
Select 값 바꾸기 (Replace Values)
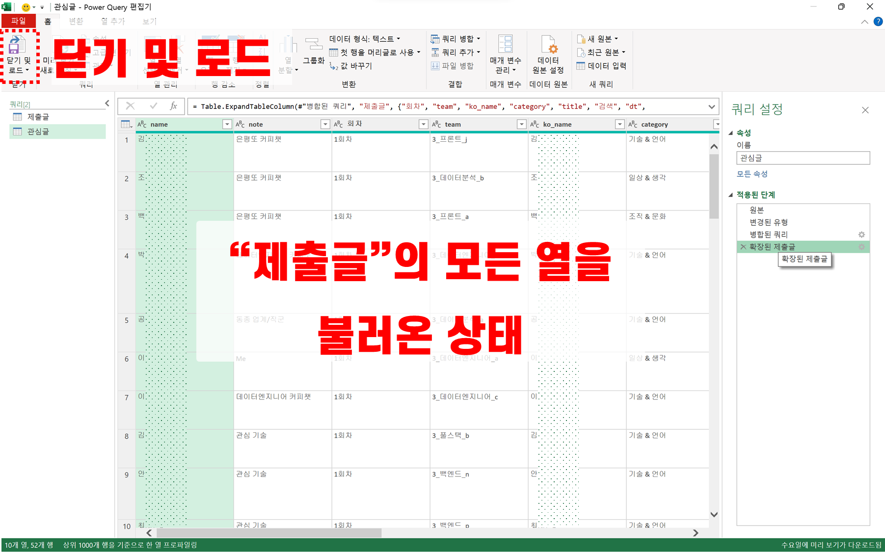click(350, 66)
